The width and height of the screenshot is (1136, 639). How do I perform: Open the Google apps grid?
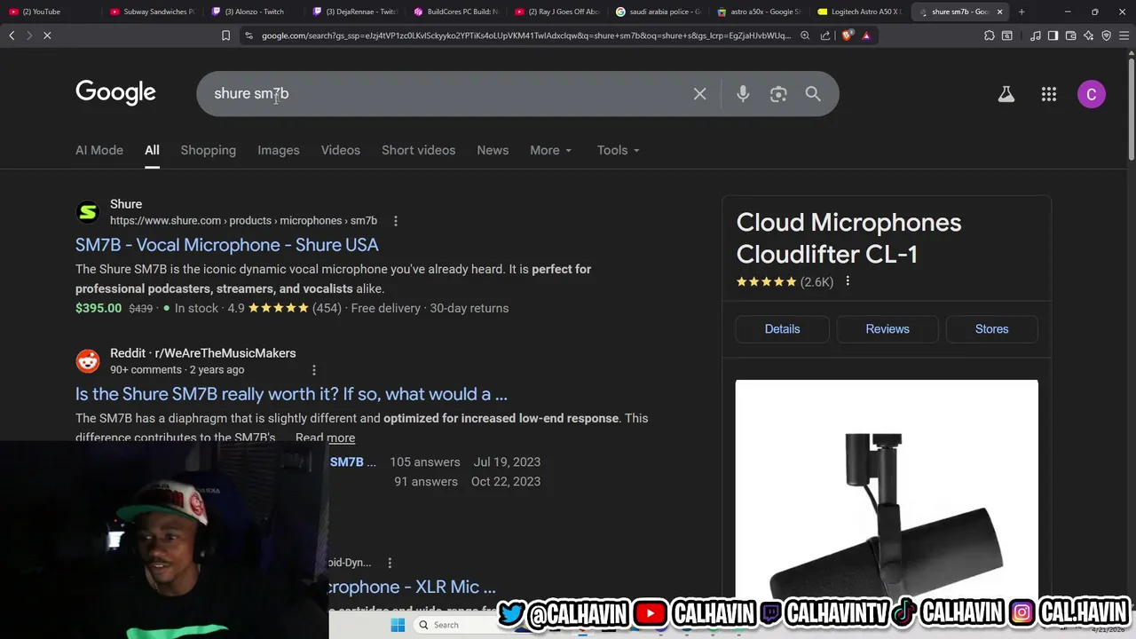click(x=1049, y=94)
